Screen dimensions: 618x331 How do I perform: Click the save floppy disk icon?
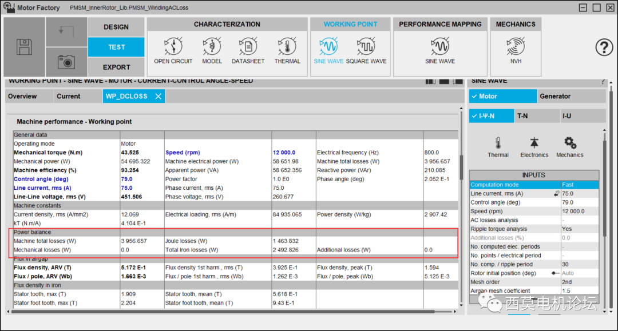click(x=24, y=47)
